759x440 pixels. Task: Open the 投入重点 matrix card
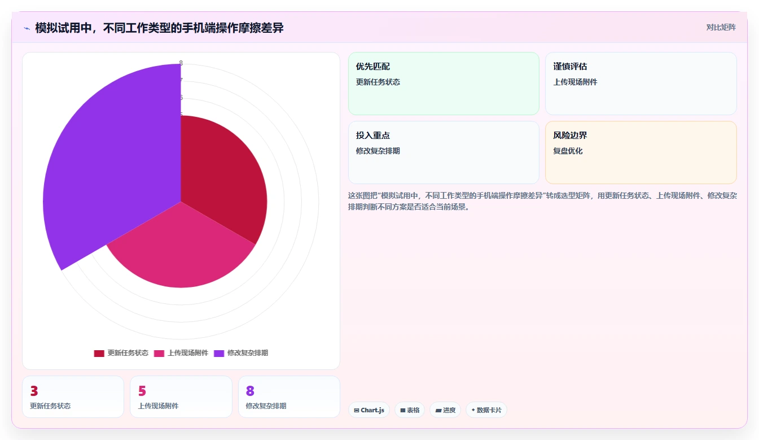tap(444, 153)
